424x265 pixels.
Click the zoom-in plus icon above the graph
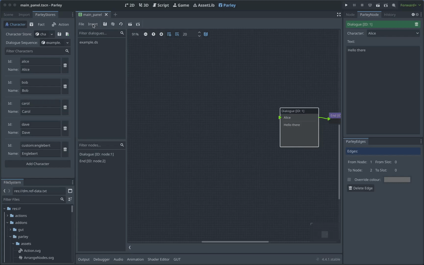tap(161, 34)
